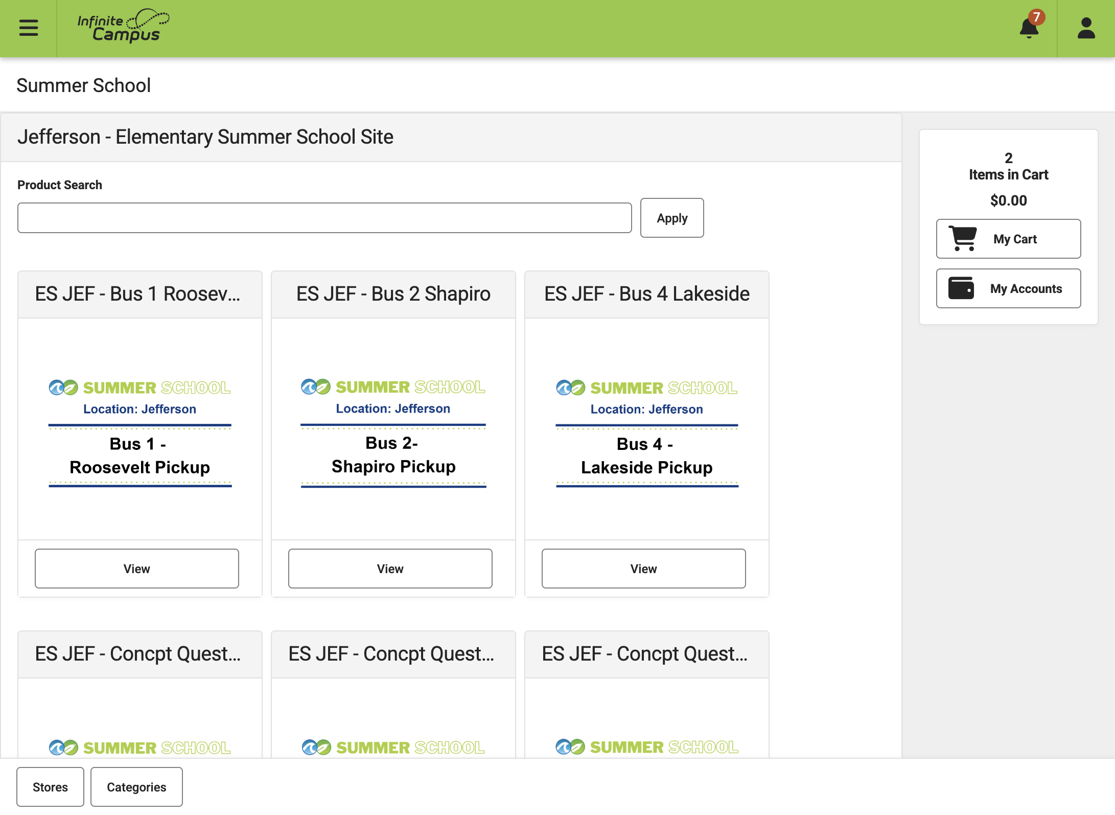
Task: Click '2 Items in Cart' text
Action: tap(1008, 166)
